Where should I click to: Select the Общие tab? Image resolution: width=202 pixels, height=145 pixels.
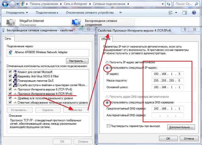(106, 39)
